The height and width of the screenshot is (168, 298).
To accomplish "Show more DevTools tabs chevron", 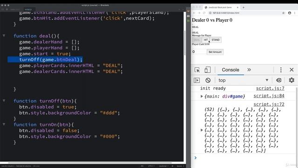I will (249, 70).
